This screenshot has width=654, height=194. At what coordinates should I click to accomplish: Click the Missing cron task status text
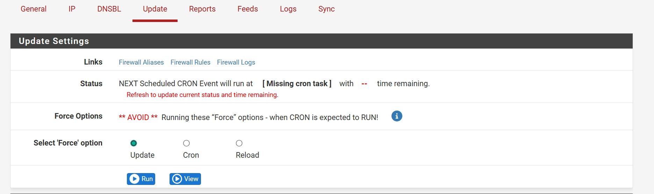coord(297,84)
